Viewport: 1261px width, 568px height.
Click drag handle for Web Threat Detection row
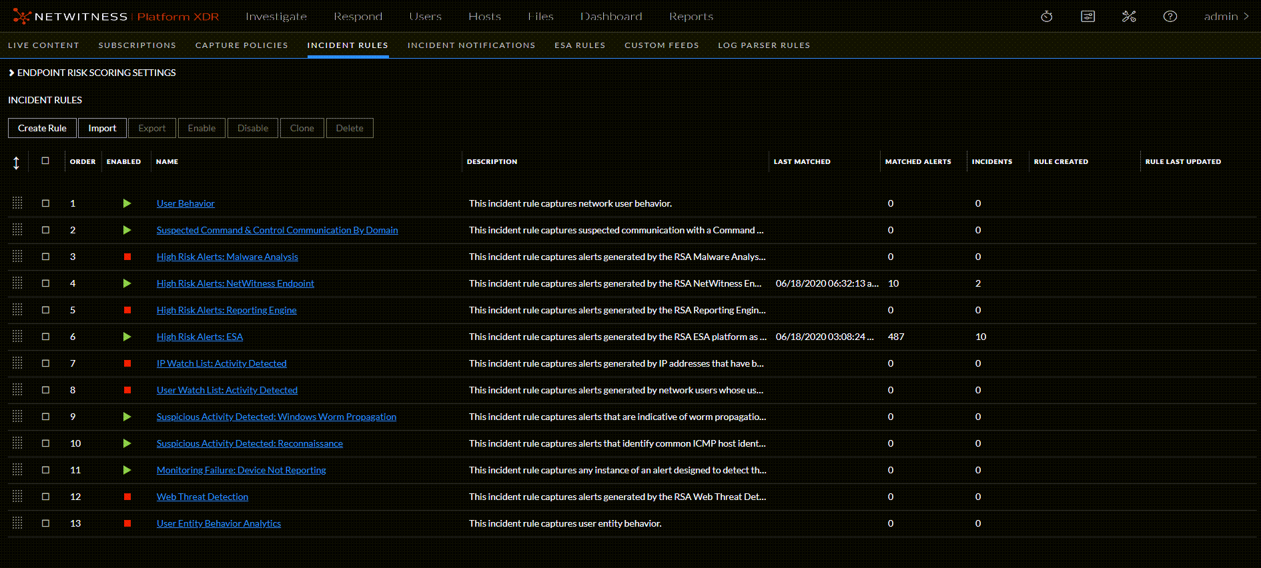click(x=17, y=497)
